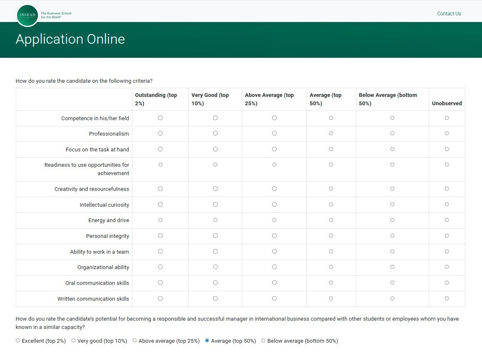Mark Intellectual curiosity as Unobserved
This screenshot has width=482, height=356.
coord(447,205)
